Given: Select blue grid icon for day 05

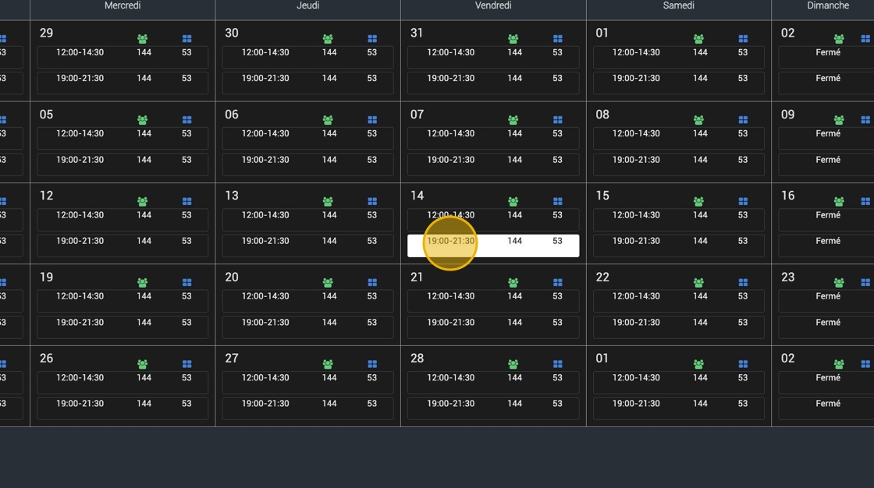Looking at the screenshot, I should [187, 120].
